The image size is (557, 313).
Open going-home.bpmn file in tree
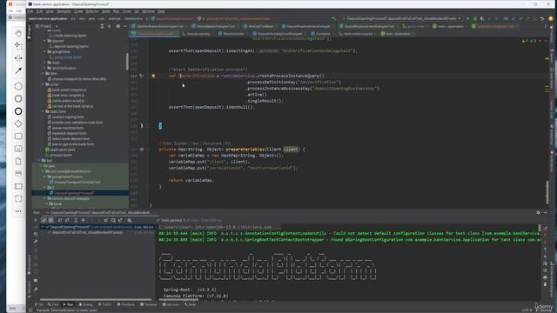[x=66, y=57]
